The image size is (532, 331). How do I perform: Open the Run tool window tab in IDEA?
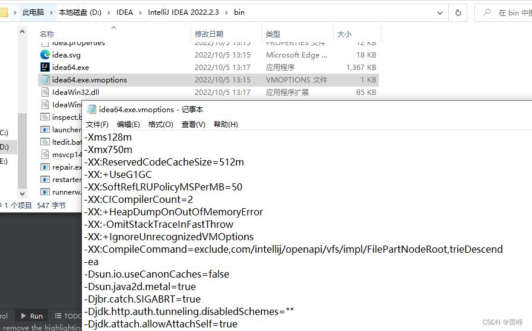(x=32, y=316)
